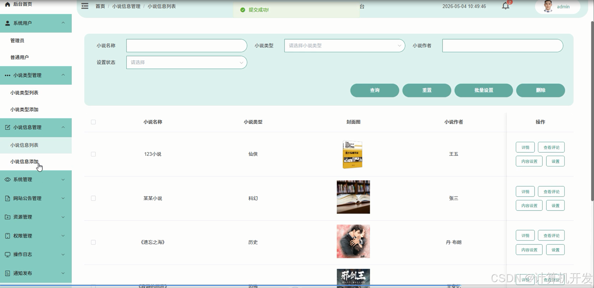Check the row checkbox for 某某小说
Screen dimensions: 594x288
(93, 198)
